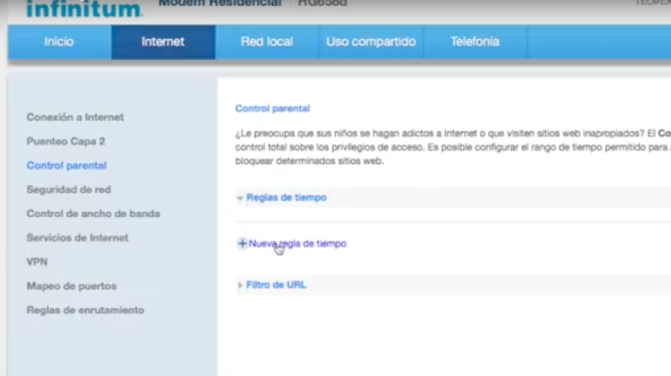The image size is (671, 376).
Task: Open the Red local tab
Action: pyautogui.click(x=267, y=42)
